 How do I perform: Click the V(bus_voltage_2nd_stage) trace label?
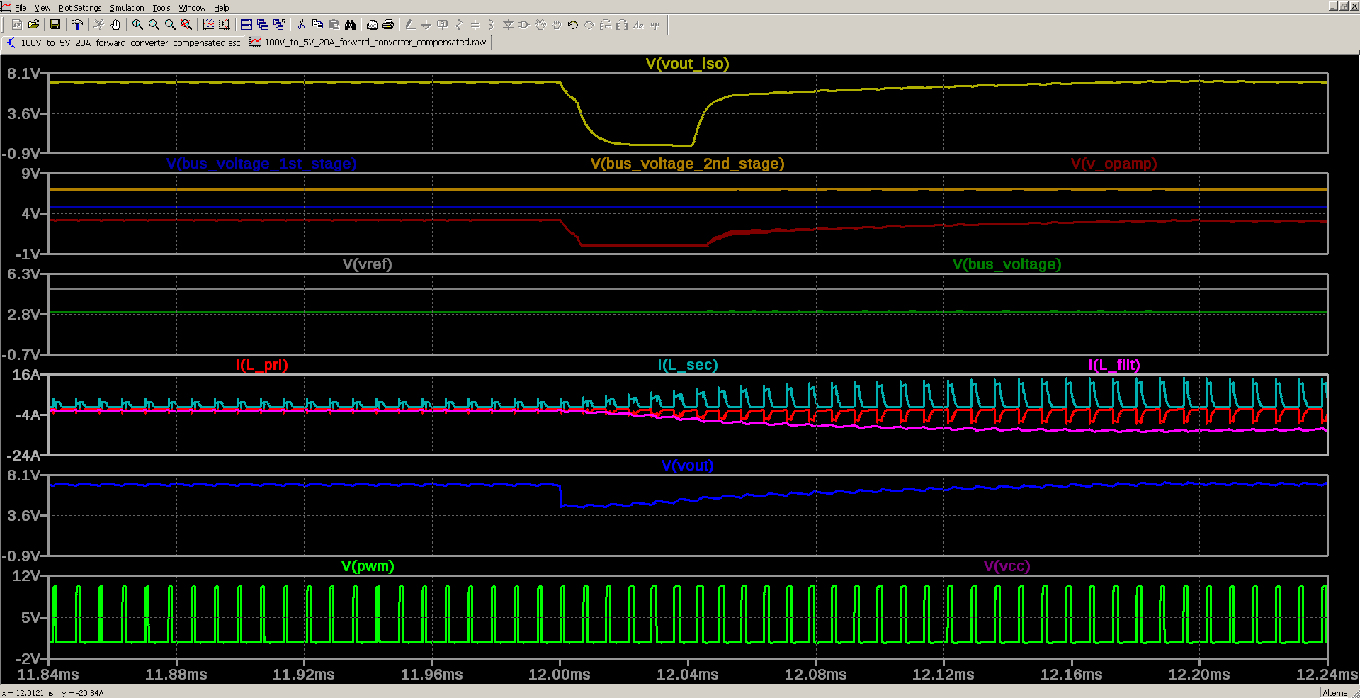point(687,164)
